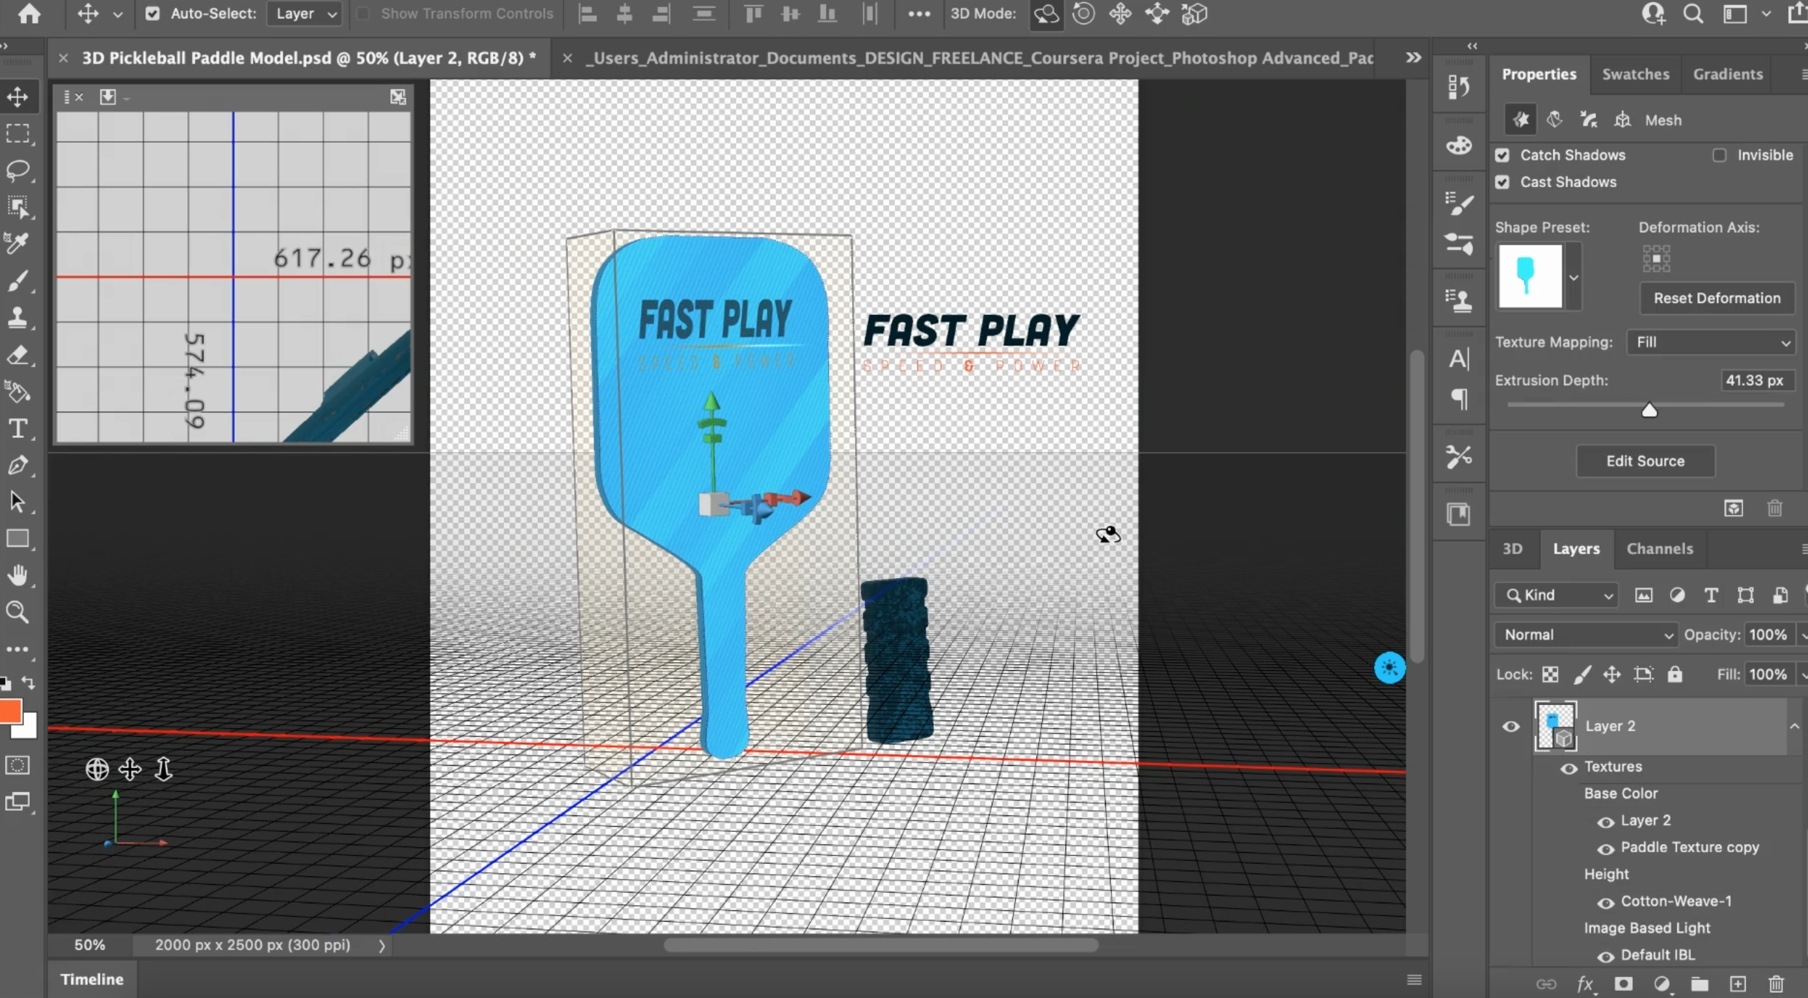Screen dimensions: 1808x998
Task: Select the Horizontal Type tool
Action: [x=18, y=428]
